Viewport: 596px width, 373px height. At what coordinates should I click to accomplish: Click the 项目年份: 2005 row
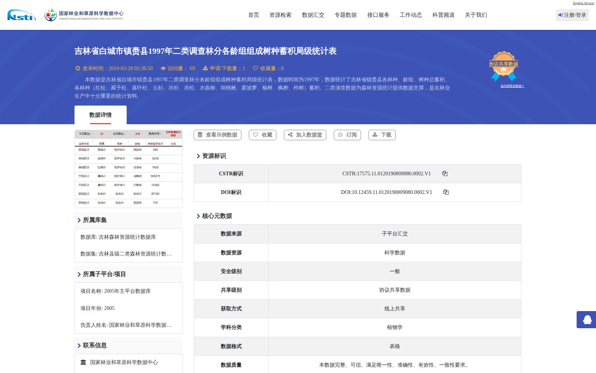tap(98, 308)
